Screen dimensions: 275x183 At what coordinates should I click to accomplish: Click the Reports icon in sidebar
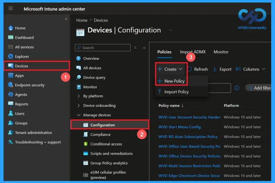point(11,103)
